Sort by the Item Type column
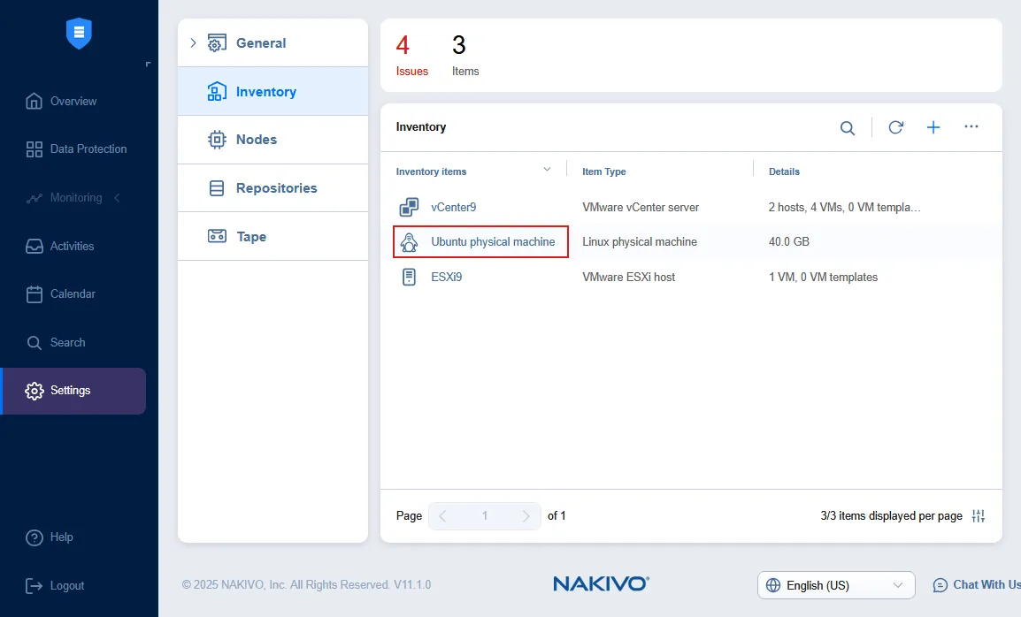Image resolution: width=1021 pixels, height=617 pixels. tap(603, 171)
